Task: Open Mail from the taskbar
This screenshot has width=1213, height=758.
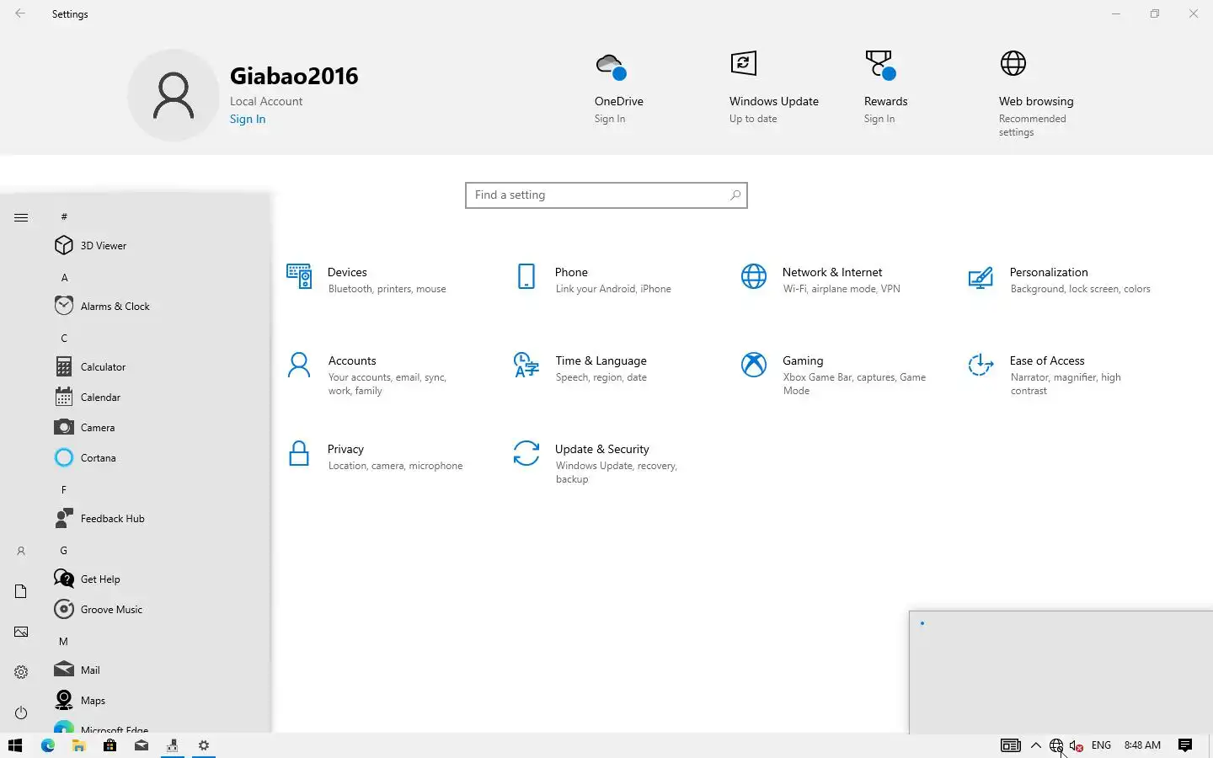Action: coord(141,745)
